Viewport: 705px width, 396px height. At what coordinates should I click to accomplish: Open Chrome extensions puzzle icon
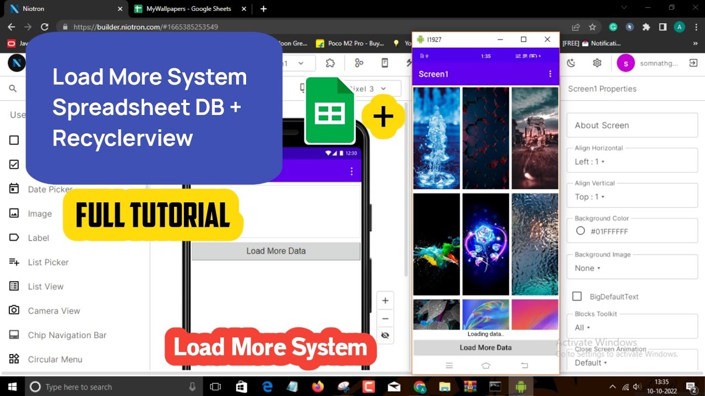647,26
